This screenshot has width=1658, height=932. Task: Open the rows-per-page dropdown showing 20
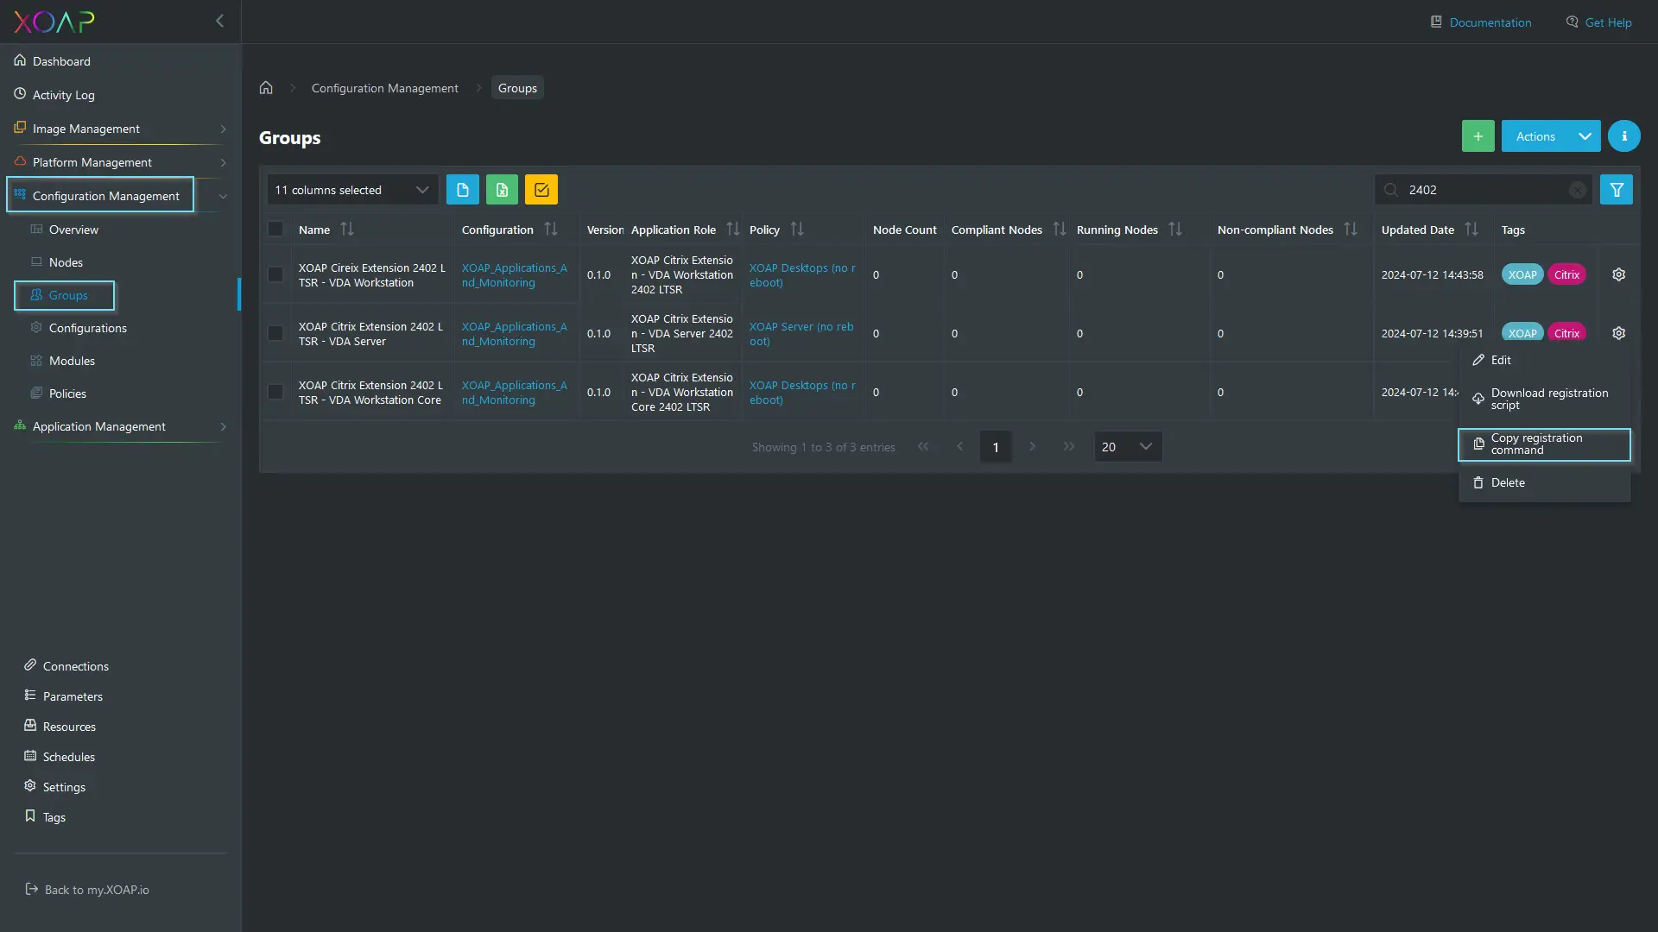point(1128,447)
